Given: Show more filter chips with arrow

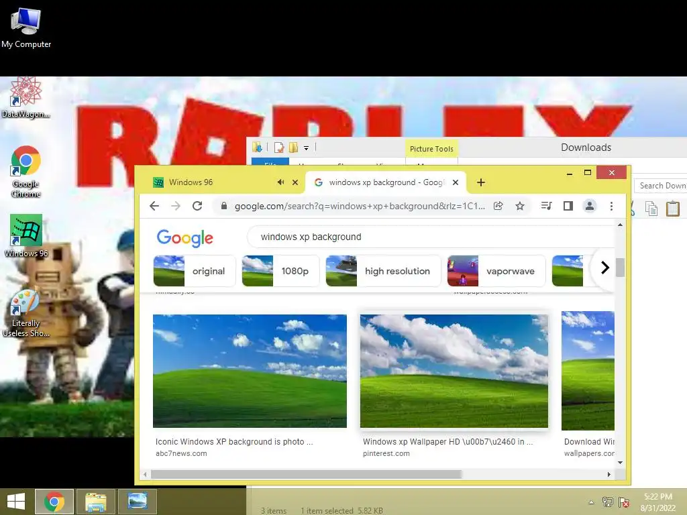Looking at the screenshot, I should click(x=605, y=267).
